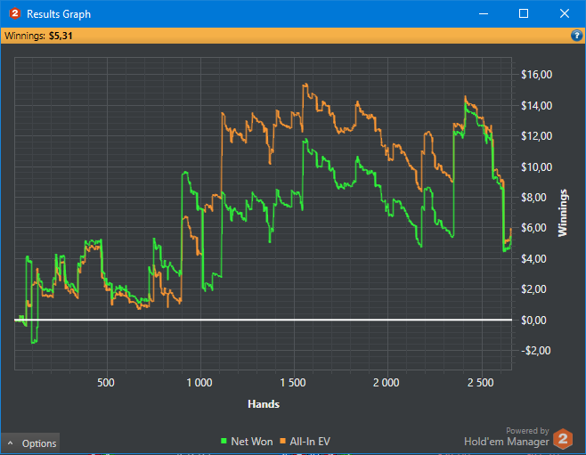The height and width of the screenshot is (455, 586).
Task: Click the $6,00 axis label
Action: tap(533, 228)
